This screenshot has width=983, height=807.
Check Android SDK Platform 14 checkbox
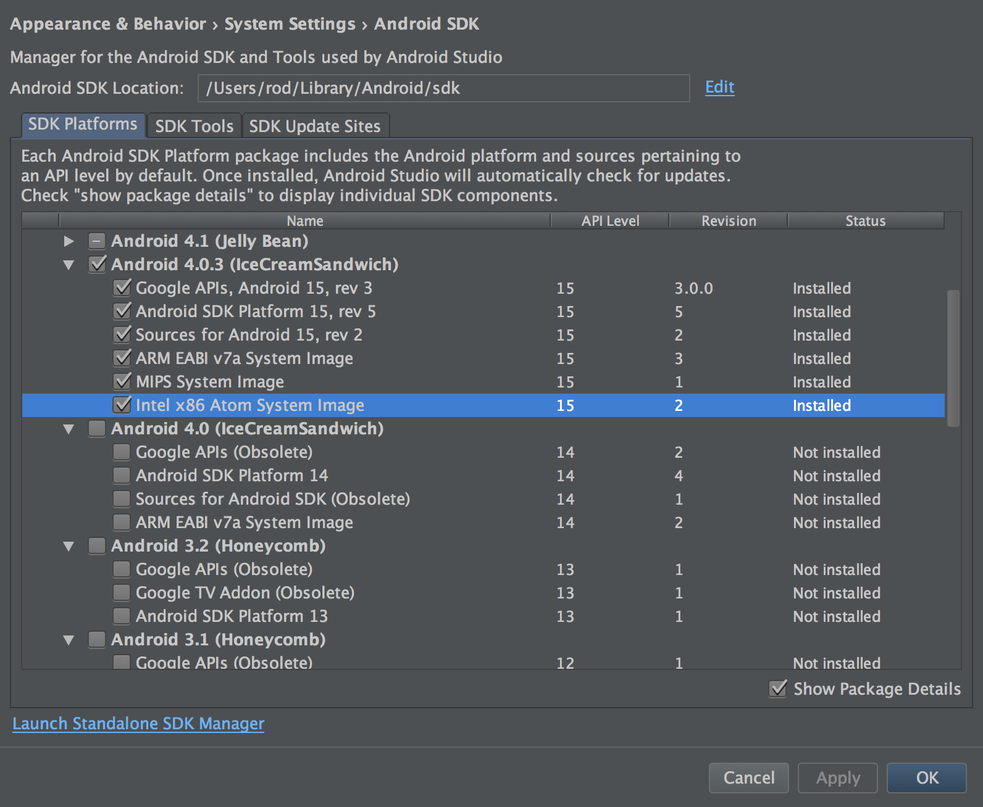point(122,475)
